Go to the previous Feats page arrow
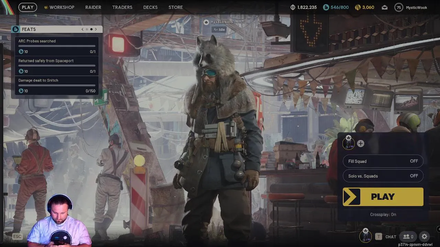This screenshot has height=247, width=440. tap(82, 29)
